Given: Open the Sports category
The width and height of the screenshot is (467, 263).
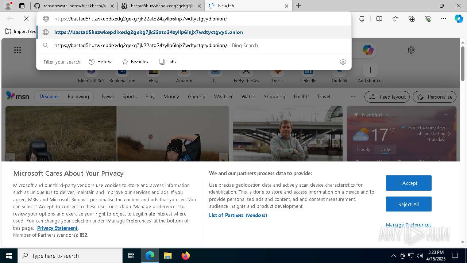Looking at the screenshot, I should pyautogui.click(x=130, y=96).
